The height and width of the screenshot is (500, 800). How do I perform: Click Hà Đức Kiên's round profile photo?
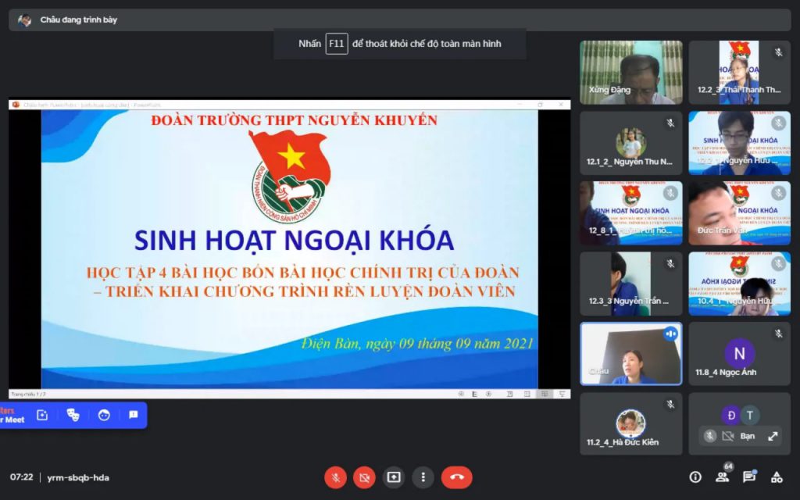630,423
